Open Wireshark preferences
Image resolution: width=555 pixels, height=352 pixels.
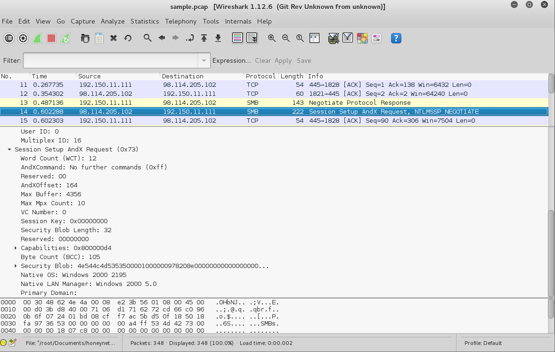pyautogui.click(x=376, y=38)
